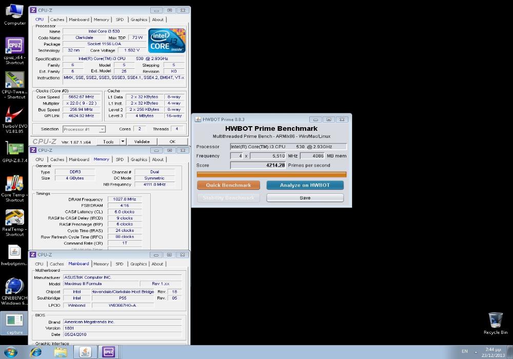Open the Recycle Bin
Image resolution: width=513 pixels, height=359 pixels.
(496, 323)
